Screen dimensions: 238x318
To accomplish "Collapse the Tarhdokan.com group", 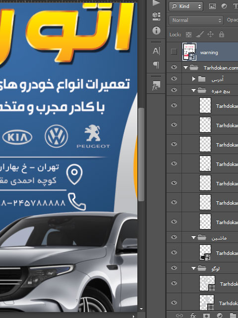I will [185, 68].
